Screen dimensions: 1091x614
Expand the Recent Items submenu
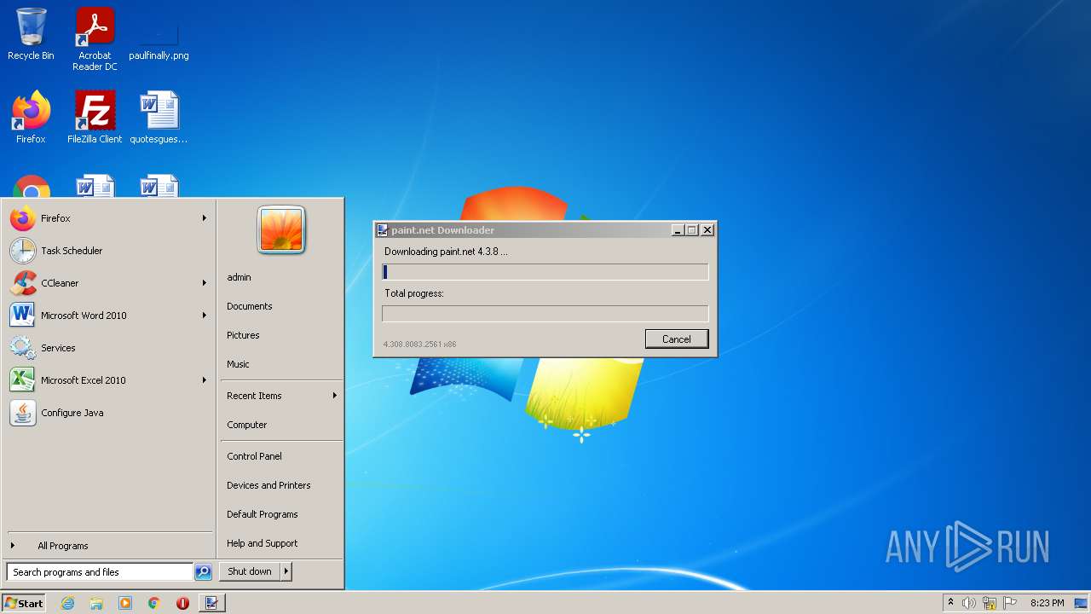click(281, 396)
